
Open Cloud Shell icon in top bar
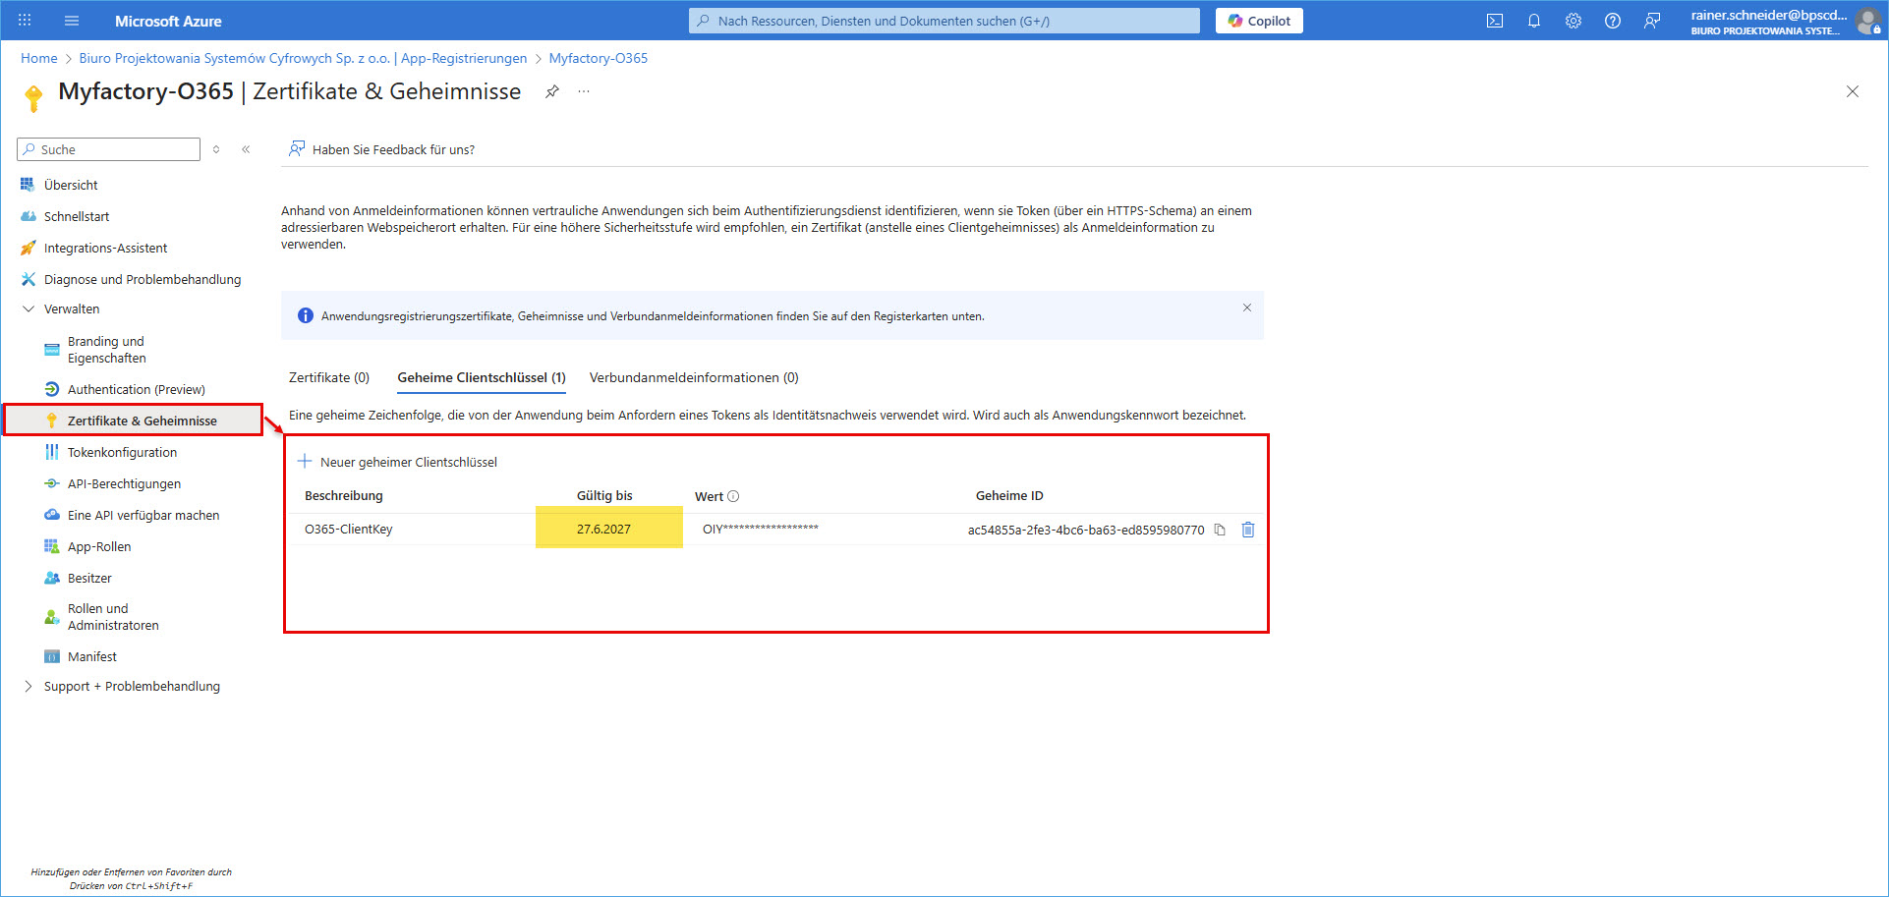[1494, 21]
